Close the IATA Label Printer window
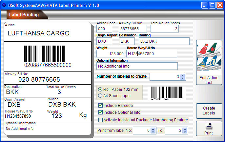 [220, 5]
